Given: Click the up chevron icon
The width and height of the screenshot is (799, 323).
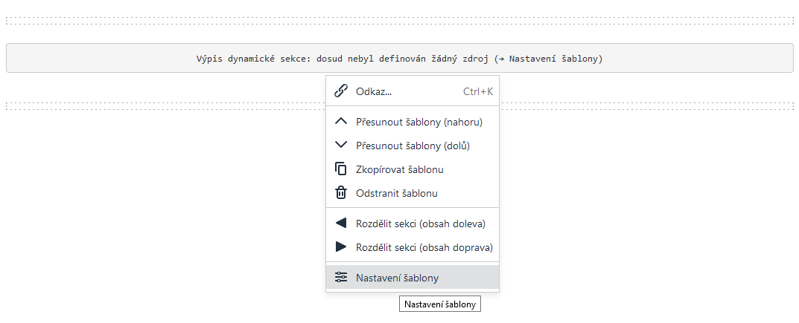Looking at the screenshot, I should (341, 122).
